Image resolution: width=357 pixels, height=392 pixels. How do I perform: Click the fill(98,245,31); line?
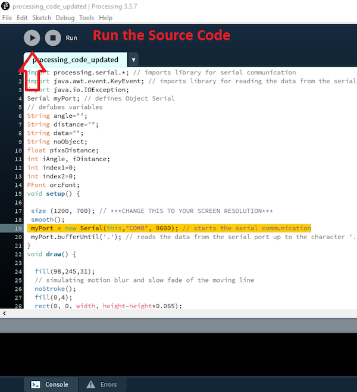(x=65, y=271)
